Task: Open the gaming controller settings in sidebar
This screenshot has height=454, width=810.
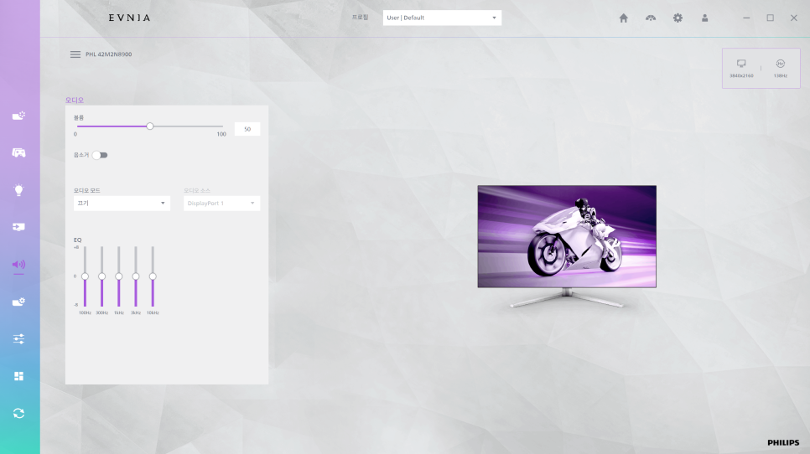Action: pos(18,153)
